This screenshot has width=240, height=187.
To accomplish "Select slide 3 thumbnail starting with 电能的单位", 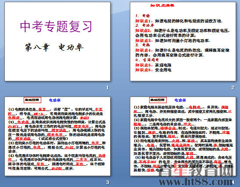I will coord(57,136).
